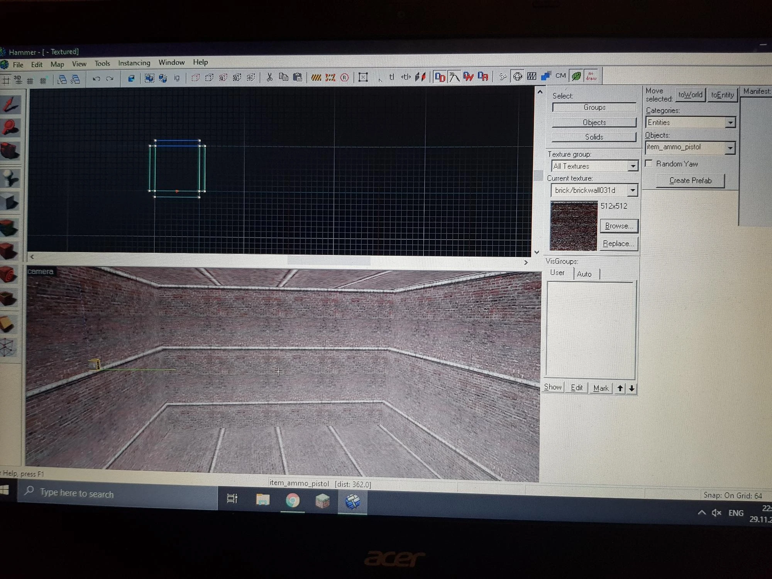
Task: Select the Entity tool in left toolbar
Action: coord(10,179)
